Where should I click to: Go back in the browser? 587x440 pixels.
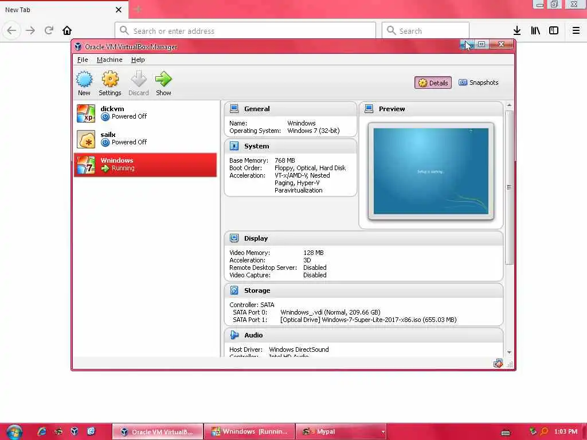[11, 30]
